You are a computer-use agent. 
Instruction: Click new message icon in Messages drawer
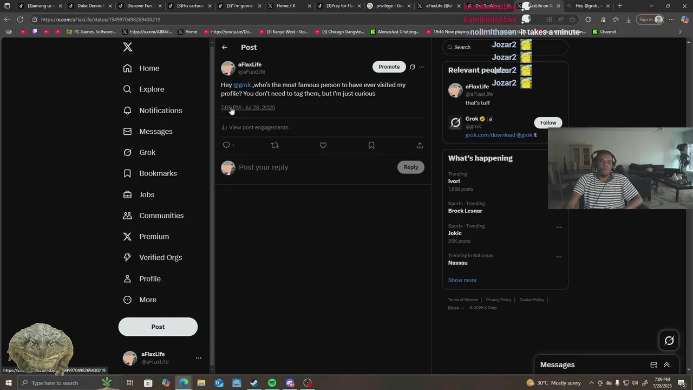(653, 365)
